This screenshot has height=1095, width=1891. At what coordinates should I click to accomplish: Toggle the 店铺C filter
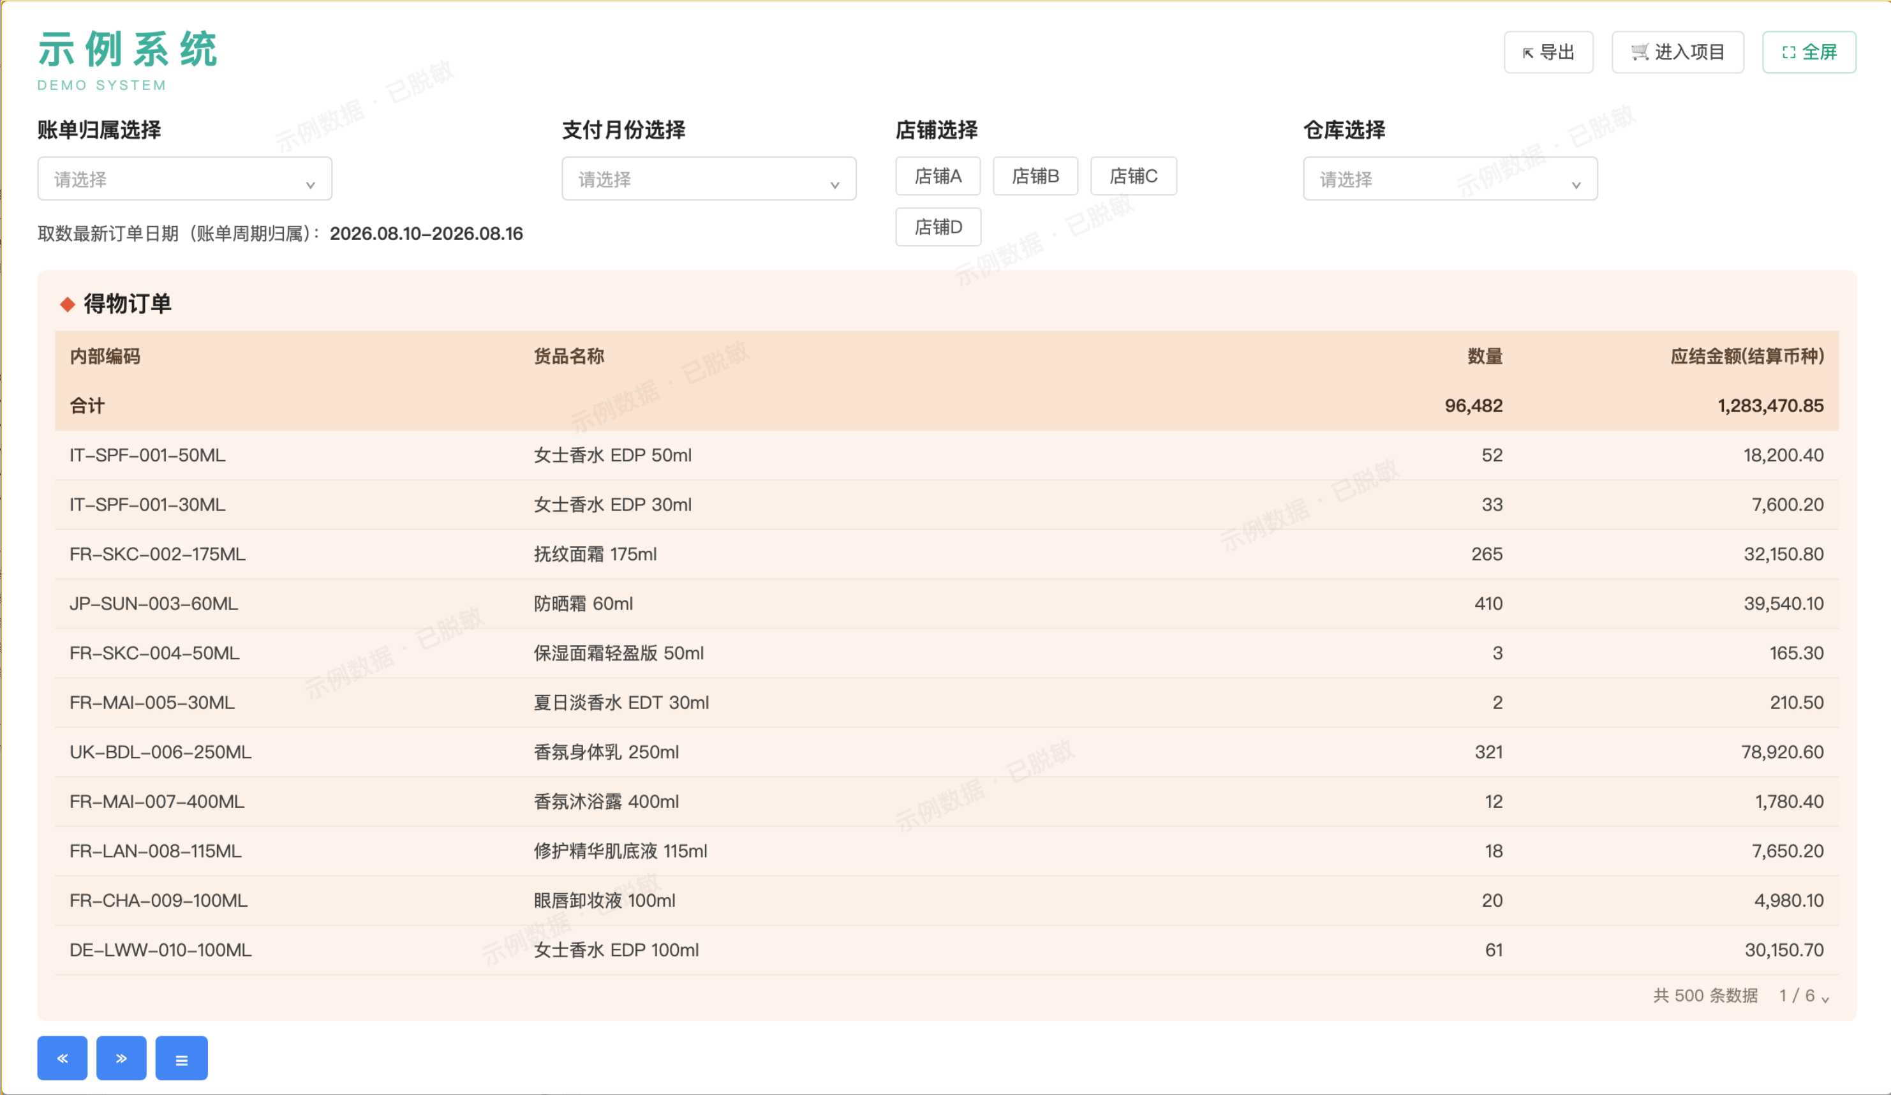click(x=1133, y=175)
